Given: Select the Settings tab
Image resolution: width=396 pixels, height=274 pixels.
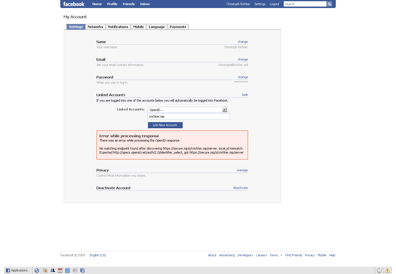Looking at the screenshot, I should tap(76, 27).
